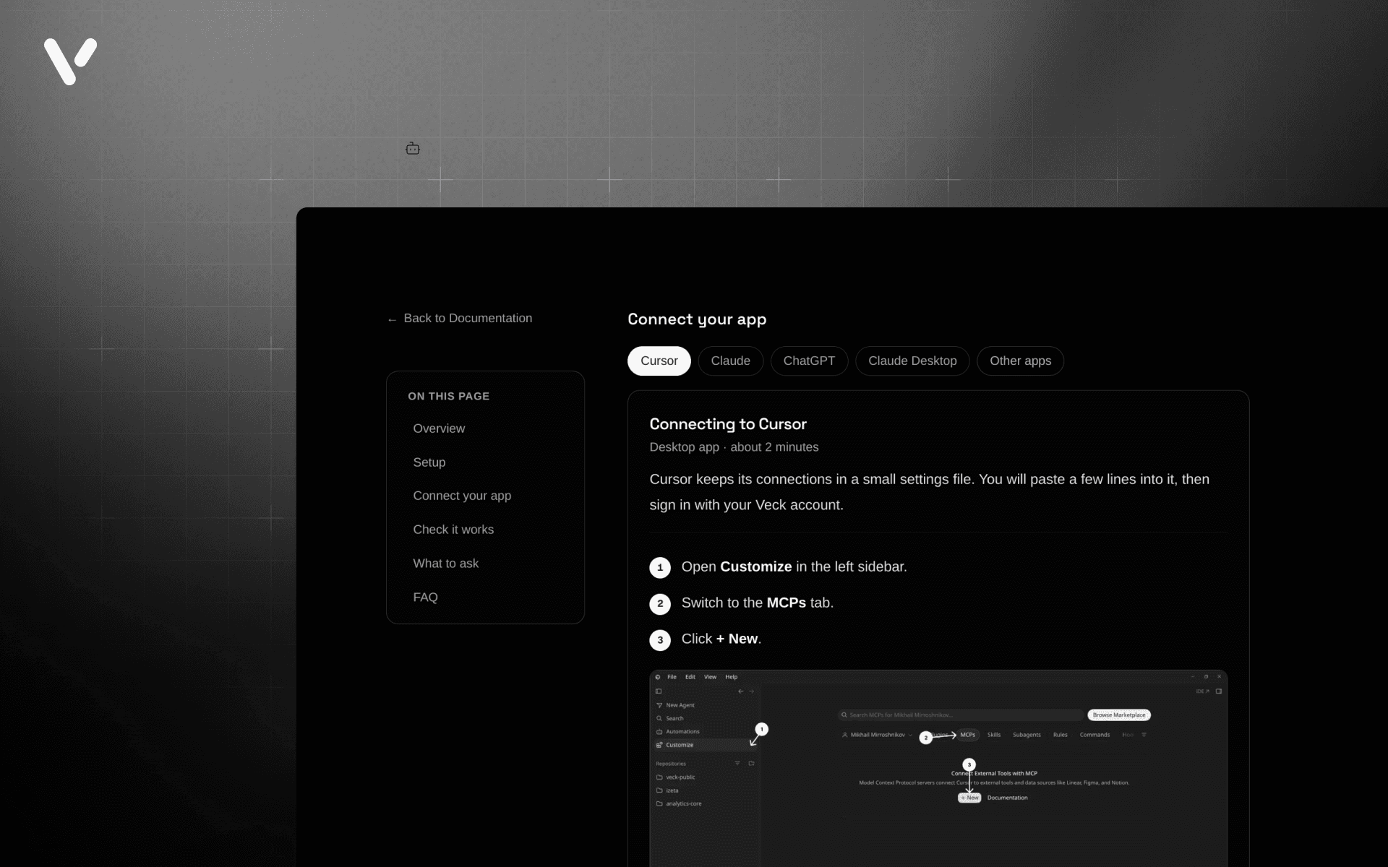Select the MCPs tab in Cursor screenshot
The width and height of the screenshot is (1388, 867).
pyautogui.click(x=967, y=735)
